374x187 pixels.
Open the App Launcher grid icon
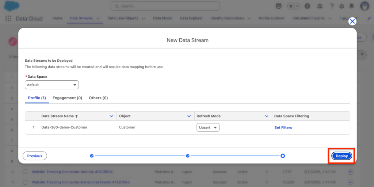(8, 18)
